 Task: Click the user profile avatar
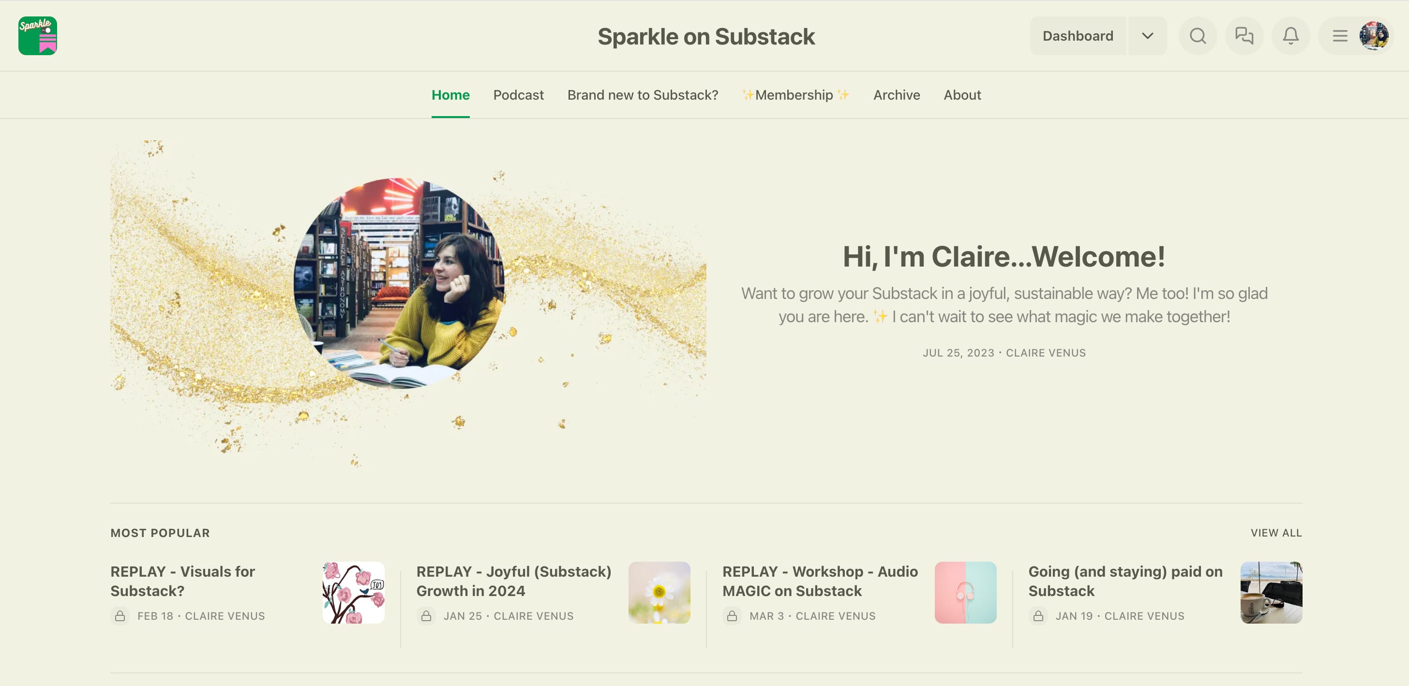pyautogui.click(x=1374, y=36)
